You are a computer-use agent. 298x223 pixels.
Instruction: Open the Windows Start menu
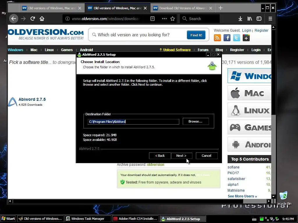pyautogui.click(x=8, y=219)
